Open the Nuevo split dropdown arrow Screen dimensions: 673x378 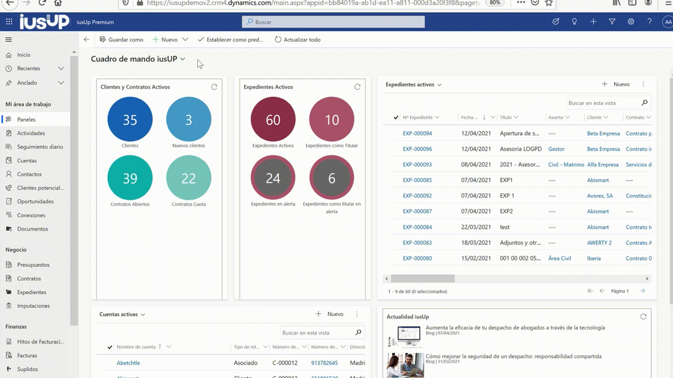coord(185,40)
